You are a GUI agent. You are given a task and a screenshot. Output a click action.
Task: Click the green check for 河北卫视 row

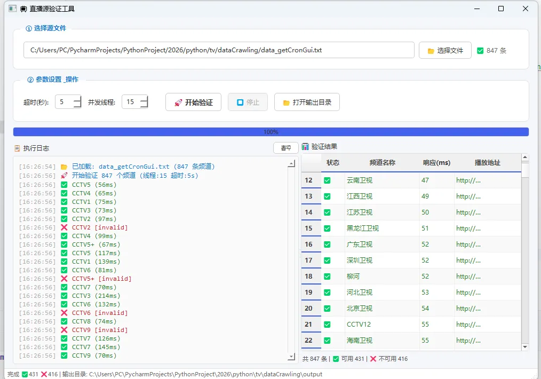[327, 293]
